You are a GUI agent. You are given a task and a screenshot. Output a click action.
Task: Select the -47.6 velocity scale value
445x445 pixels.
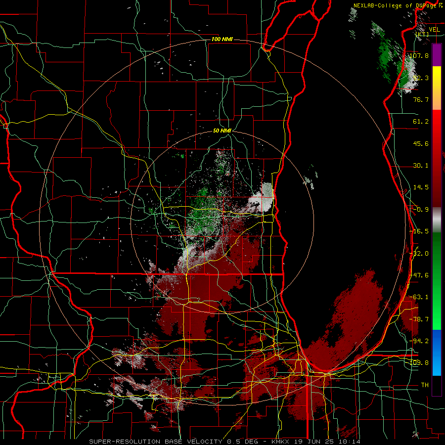coord(419,275)
